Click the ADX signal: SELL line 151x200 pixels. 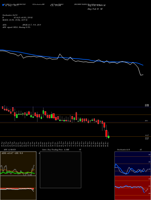tap(16, 27)
